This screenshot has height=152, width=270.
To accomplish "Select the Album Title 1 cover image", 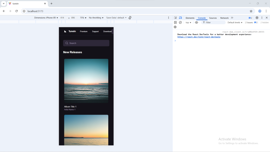I will tap(86, 81).
